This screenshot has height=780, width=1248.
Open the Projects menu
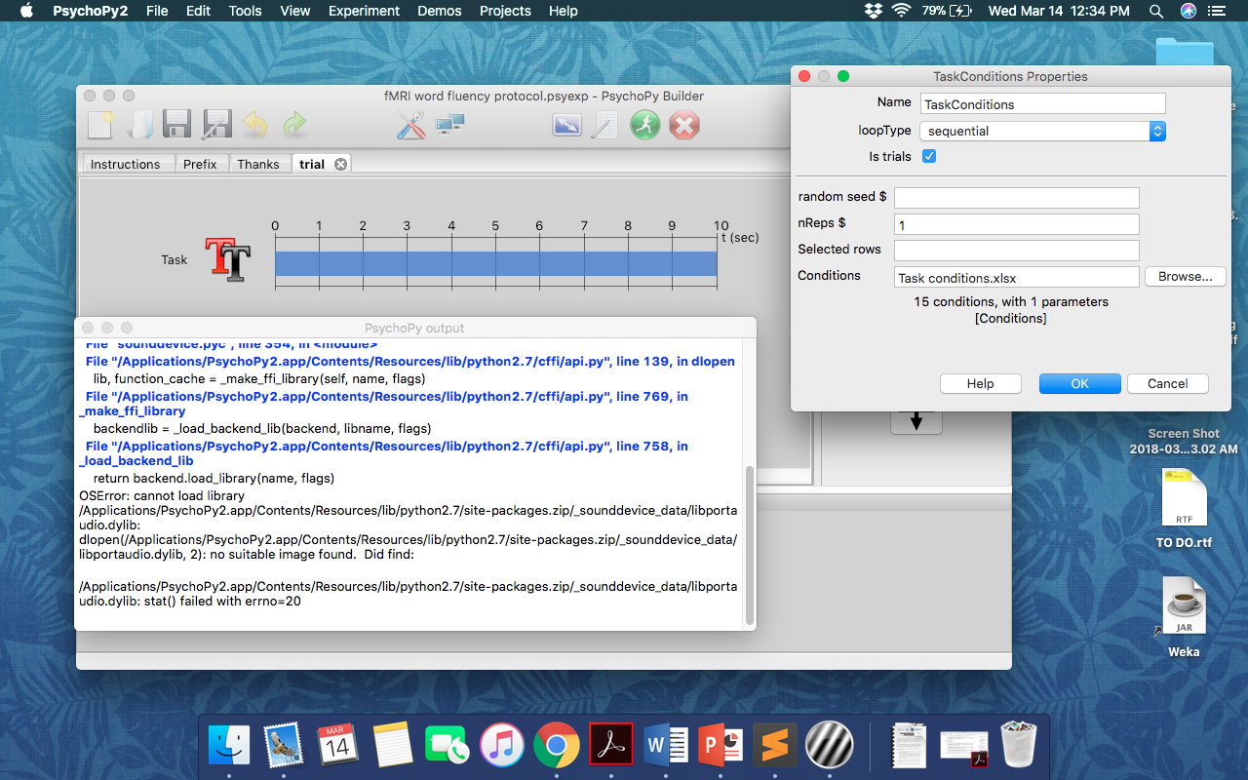(x=505, y=11)
